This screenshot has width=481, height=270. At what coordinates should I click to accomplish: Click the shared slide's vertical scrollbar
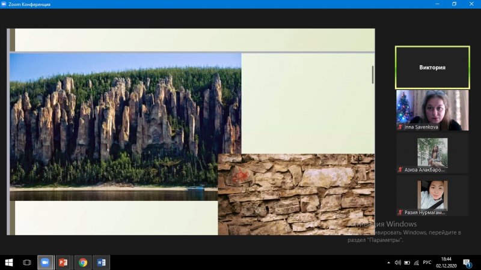[x=373, y=74]
